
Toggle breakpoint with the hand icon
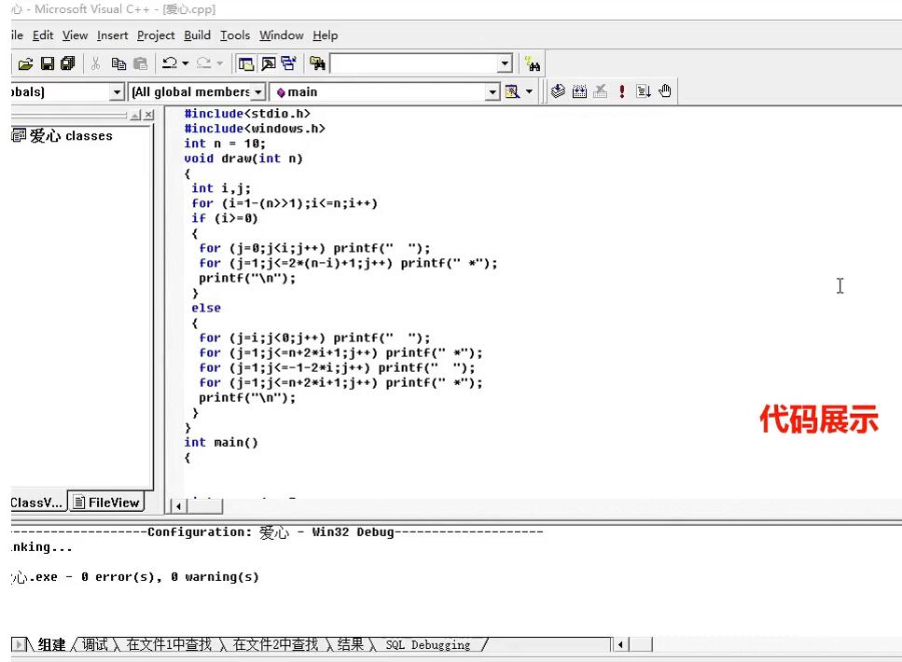[x=665, y=91]
